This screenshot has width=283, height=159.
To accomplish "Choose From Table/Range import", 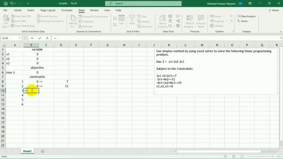I will (x=23, y=26).
